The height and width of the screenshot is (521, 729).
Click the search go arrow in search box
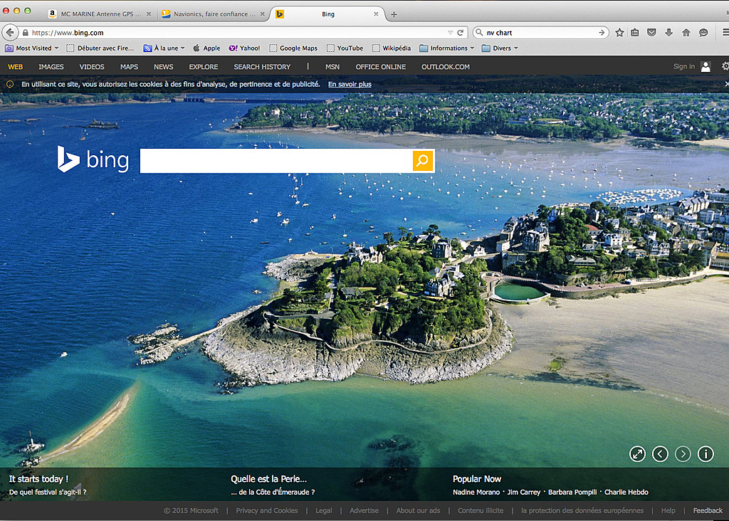tap(602, 33)
